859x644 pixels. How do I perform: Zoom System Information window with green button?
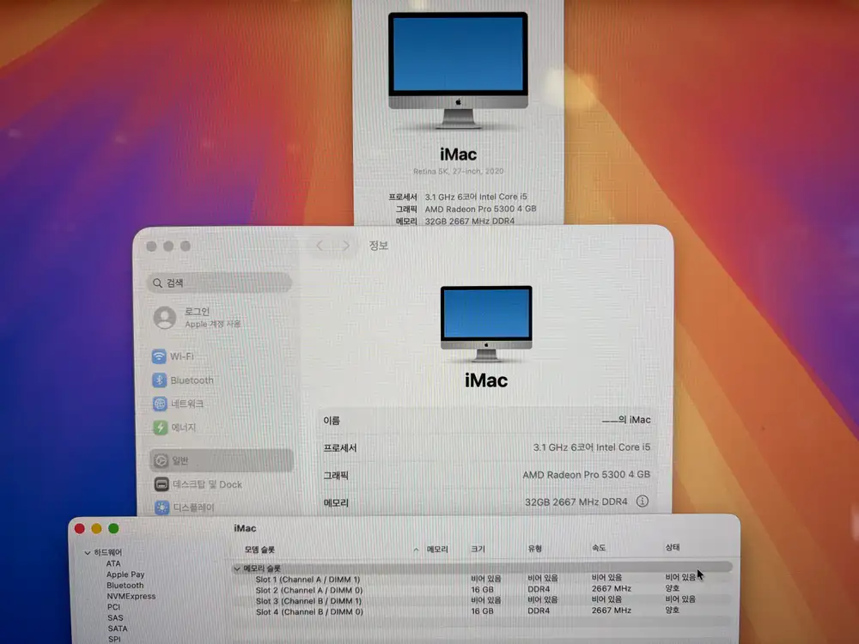point(113,528)
